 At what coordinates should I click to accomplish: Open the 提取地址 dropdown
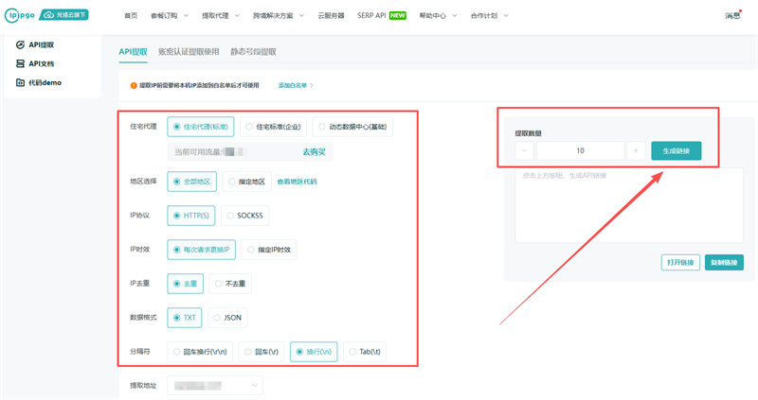coord(215,386)
